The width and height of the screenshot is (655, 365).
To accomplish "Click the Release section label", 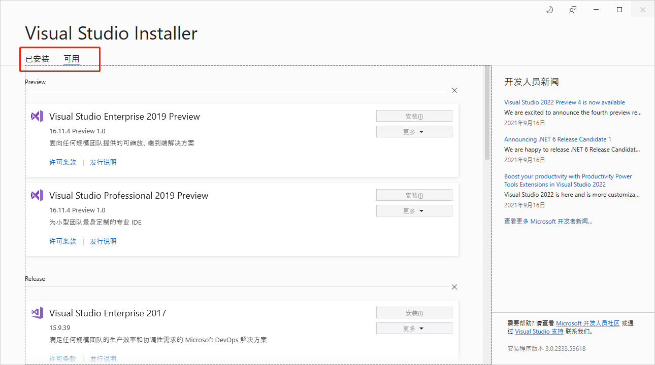I will pos(35,279).
